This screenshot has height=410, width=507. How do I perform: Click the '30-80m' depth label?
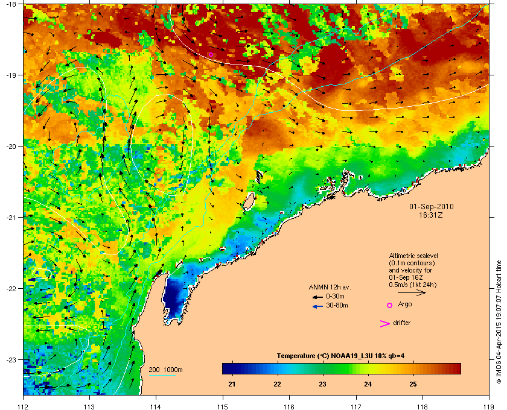tap(337, 305)
